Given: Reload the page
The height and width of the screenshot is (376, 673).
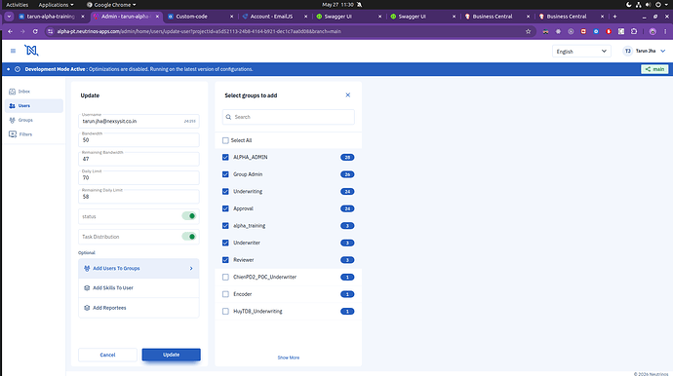Looking at the screenshot, I should [x=35, y=31].
